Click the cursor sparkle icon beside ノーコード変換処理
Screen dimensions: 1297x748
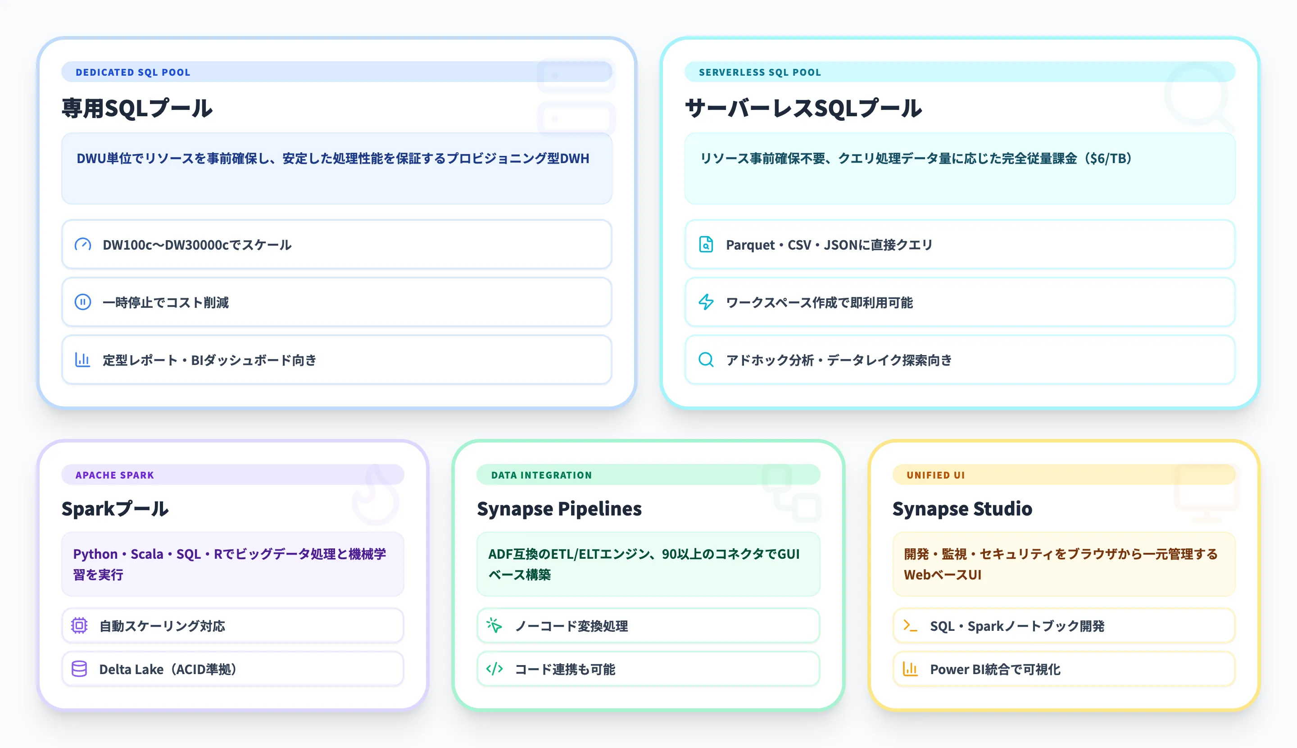coord(494,625)
